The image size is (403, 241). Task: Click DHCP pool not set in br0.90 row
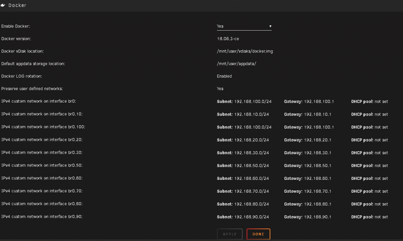[370, 217]
